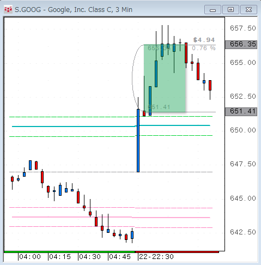Click the tall blue gap-up candle
The width and height of the screenshot is (261, 265).
pos(138,141)
